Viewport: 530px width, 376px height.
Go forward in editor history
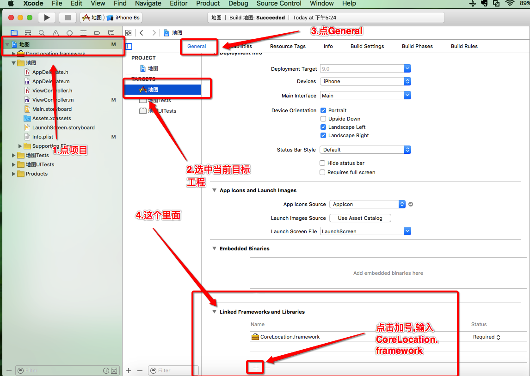tap(154, 33)
